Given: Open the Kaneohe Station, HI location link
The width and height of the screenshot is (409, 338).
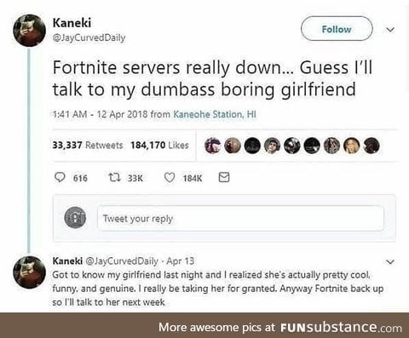Looking at the screenshot, I should tap(215, 114).
